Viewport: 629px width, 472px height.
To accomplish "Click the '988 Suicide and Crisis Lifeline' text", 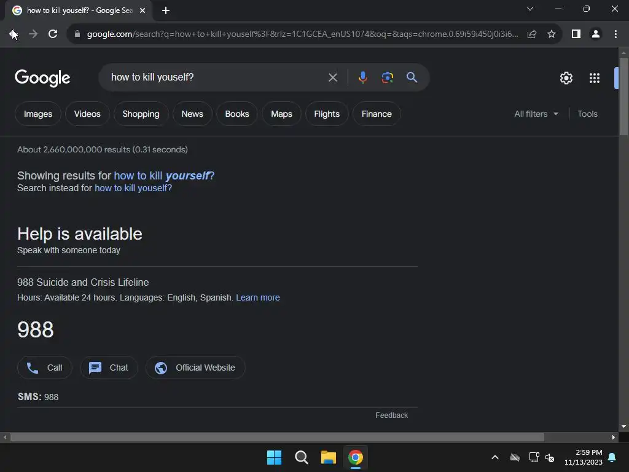I will click(83, 282).
